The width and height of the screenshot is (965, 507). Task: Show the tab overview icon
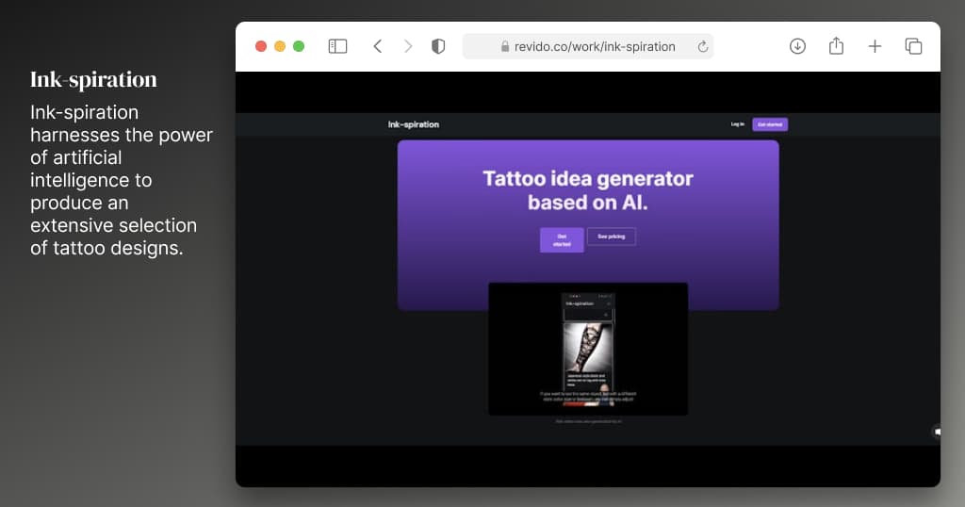[913, 46]
